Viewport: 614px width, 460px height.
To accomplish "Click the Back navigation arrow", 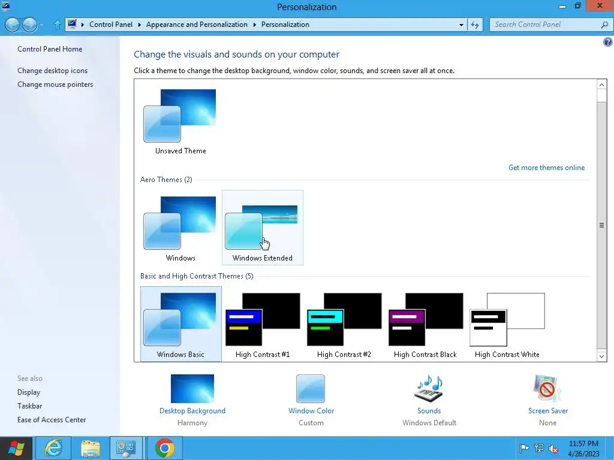I will point(12,25).
